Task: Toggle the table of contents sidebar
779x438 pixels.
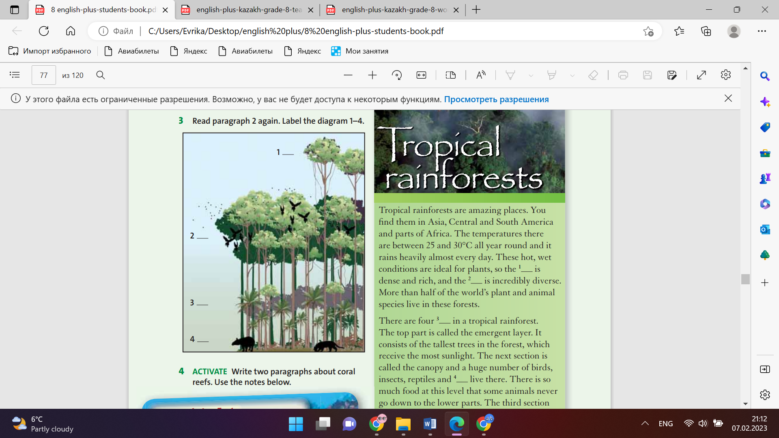Action: [x=15, y=75]
